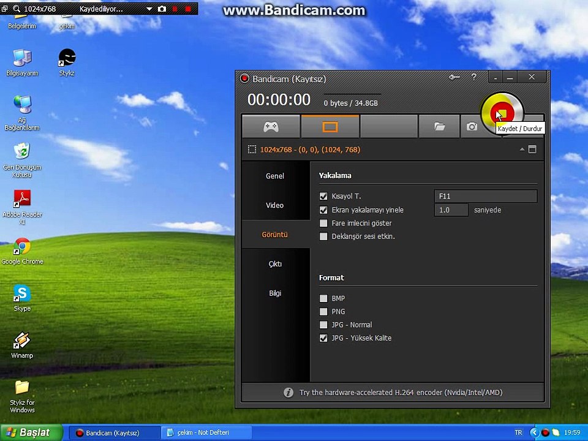Select the PNG format checkbox
Viewport: 588px width, 441px height.
(x=323, y=312)
